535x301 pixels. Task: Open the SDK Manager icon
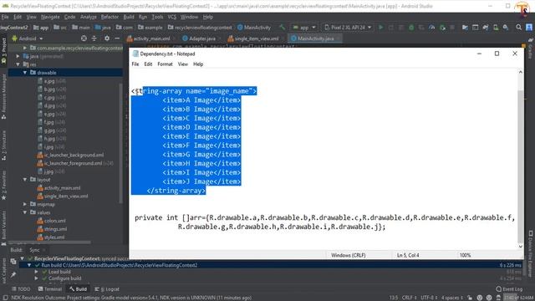click(506, 28)
